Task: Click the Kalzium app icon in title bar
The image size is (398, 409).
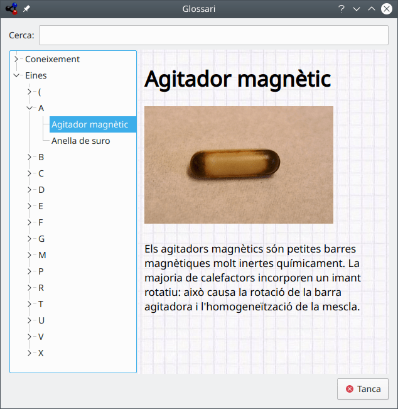Action: [x=11, y=9]
